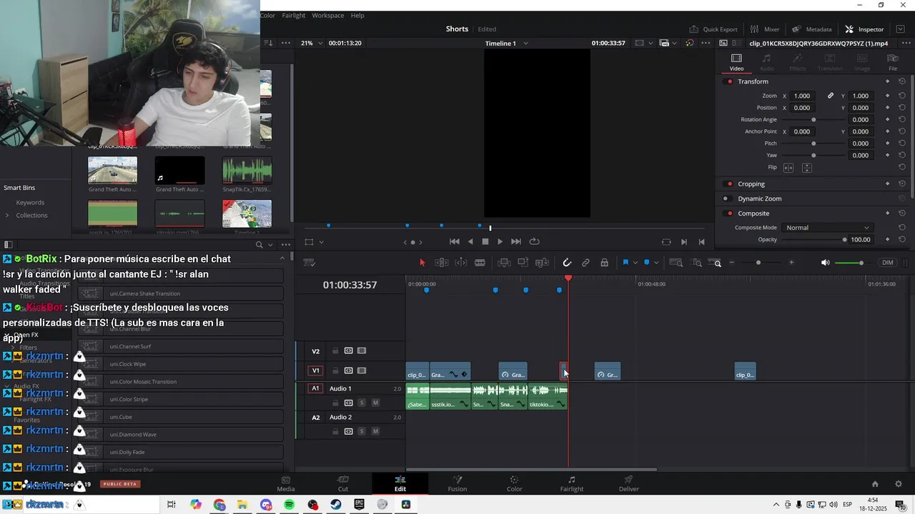
Task: Click the Overwrite Clip toolbar icon
Action: 523,263
